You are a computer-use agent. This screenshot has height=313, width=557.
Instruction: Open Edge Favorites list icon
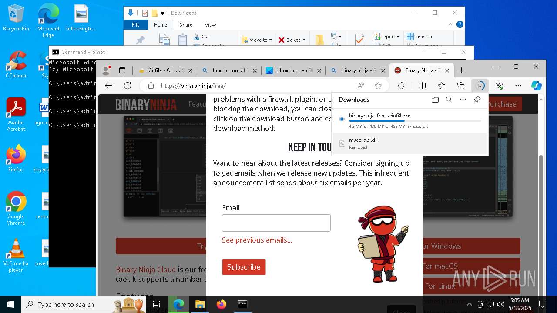click(442, 86)
